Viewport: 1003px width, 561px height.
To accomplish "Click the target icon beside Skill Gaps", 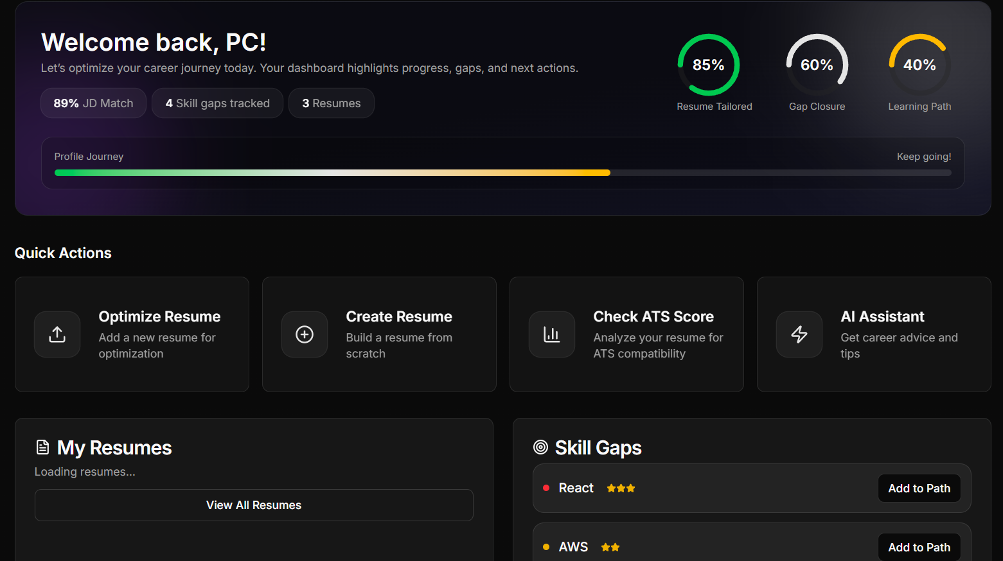I will tap(541, 447).
